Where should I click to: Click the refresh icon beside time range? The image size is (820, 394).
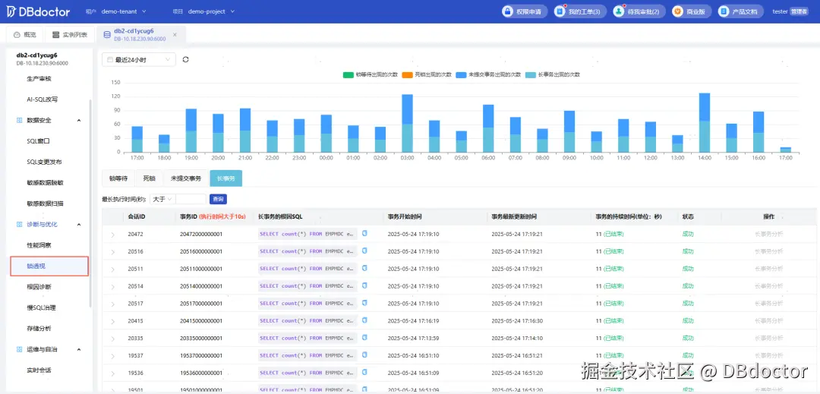(x=186, y=59)
